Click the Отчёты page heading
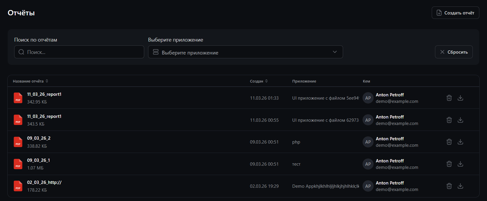This screenshot has width=487, height=201. coord(21,13)
